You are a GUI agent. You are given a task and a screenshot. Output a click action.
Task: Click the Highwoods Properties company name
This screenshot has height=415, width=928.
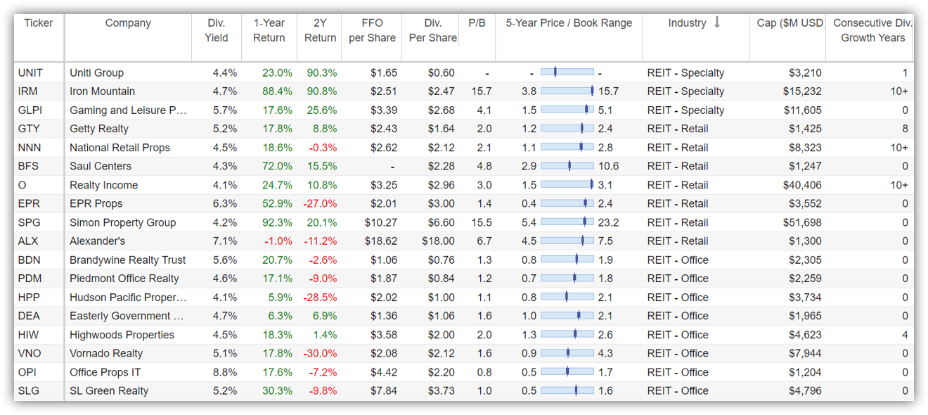[122, 335]
